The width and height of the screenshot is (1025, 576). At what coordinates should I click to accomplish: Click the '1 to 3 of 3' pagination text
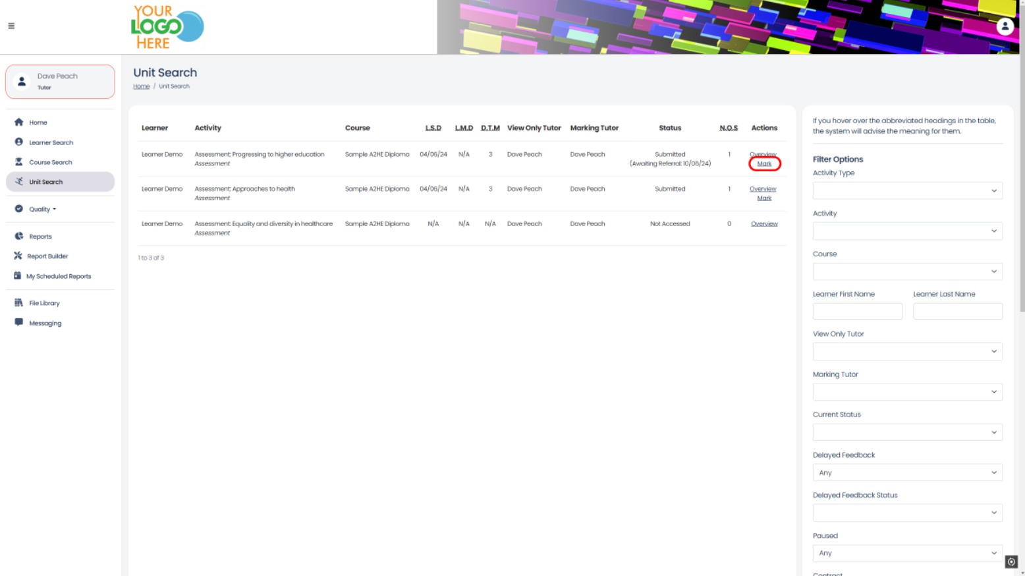(151, 258)
